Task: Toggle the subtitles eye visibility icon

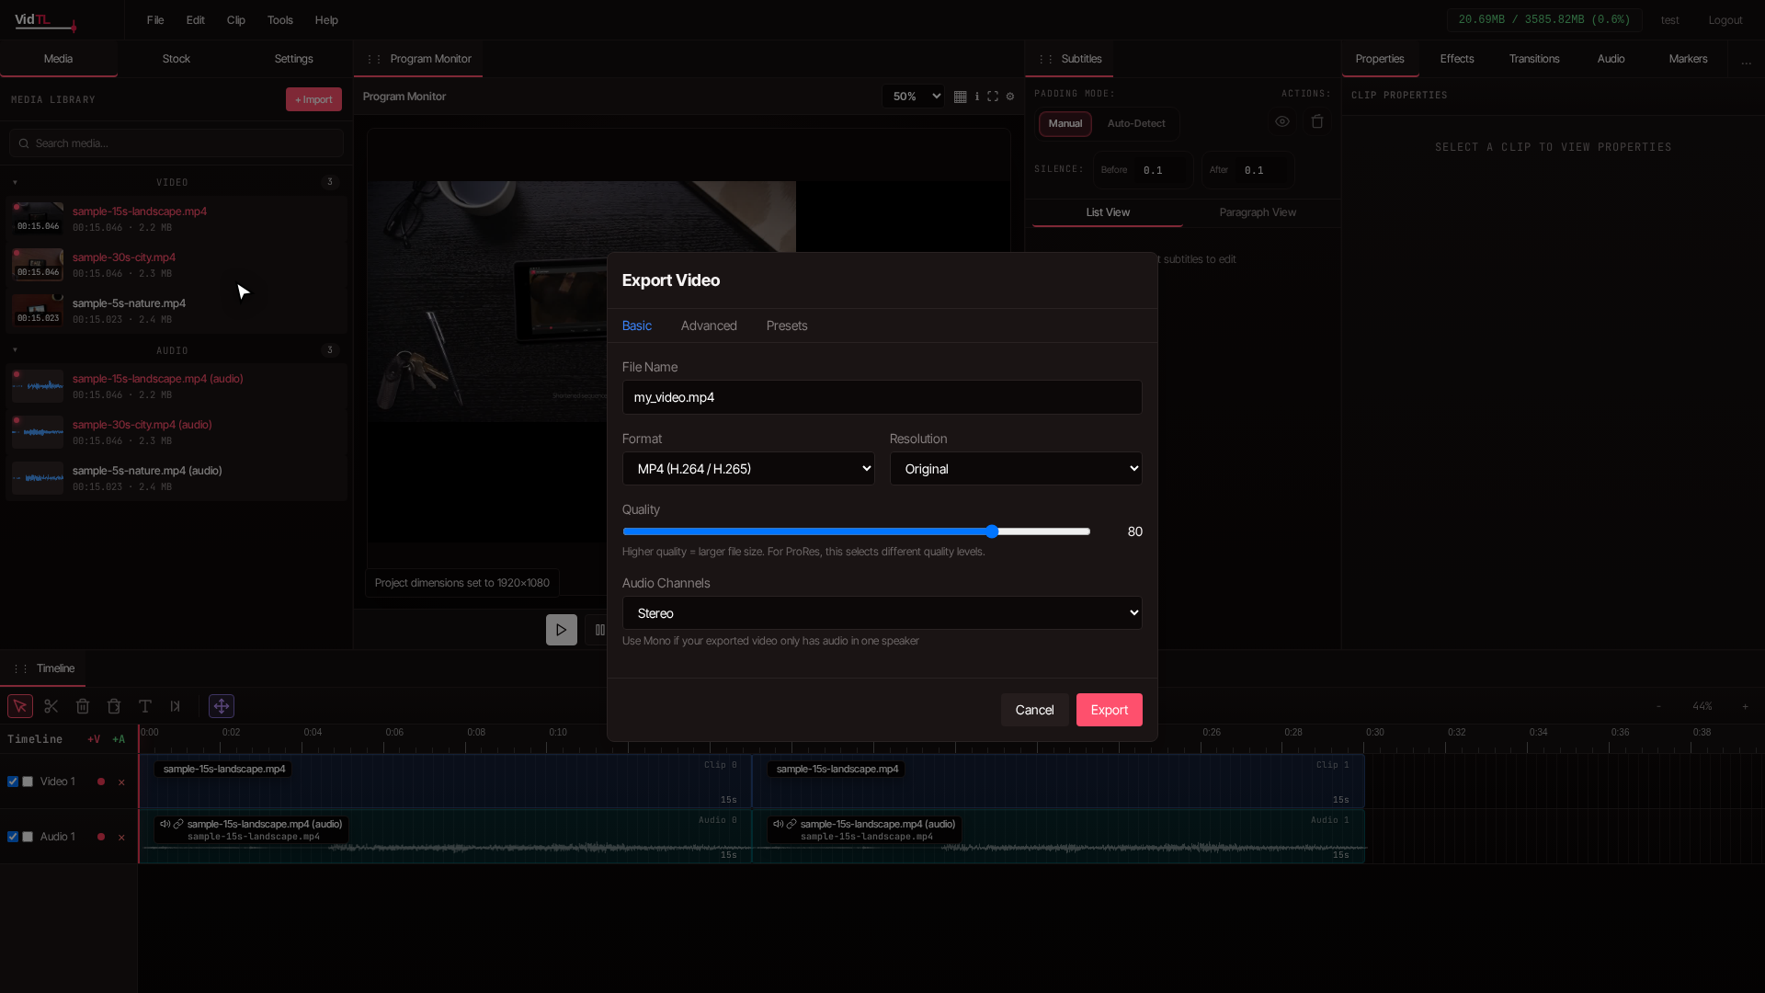Action: 1282,121
